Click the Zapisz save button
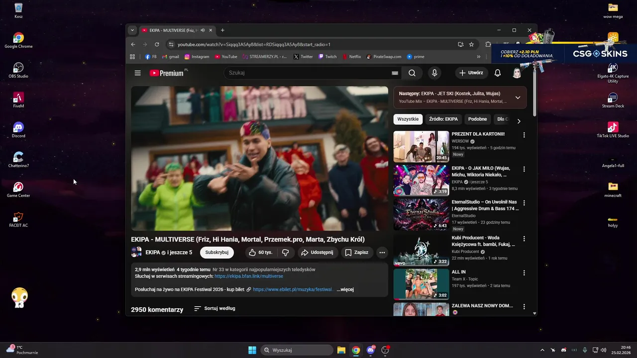 pyautogui.click(x=357, y=253)
